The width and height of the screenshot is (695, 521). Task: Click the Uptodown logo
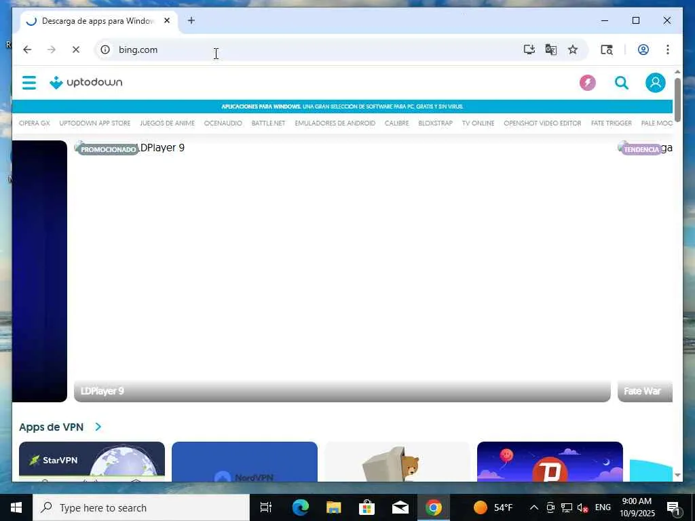click(86, 82)
